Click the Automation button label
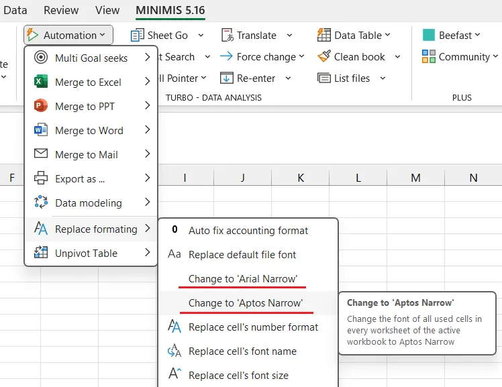Screen dimensions: 502x387 tap(70, 35)
